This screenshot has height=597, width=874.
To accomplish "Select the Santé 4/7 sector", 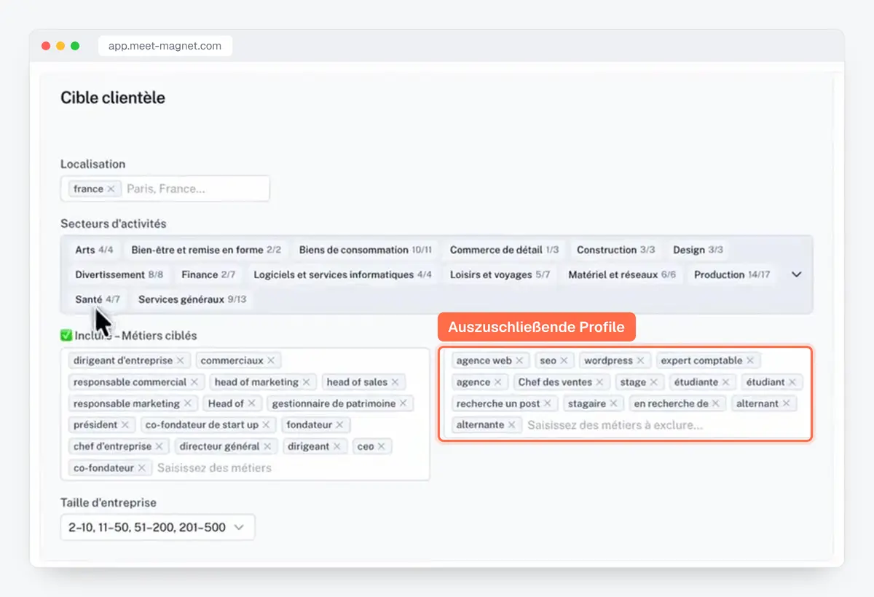I will [98, 299].
